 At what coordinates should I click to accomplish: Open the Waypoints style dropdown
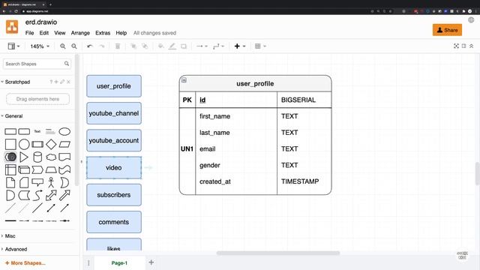tap(218, 46)
